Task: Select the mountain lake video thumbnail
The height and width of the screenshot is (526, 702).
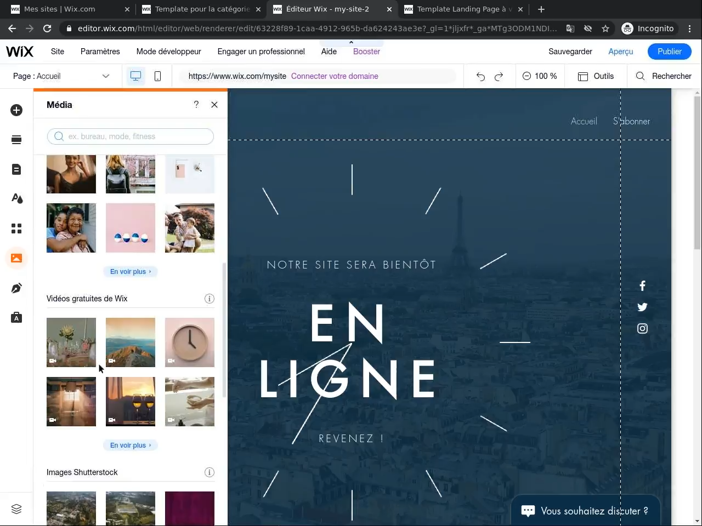Action: (x=131, y=342)
